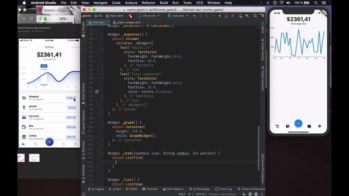Click the green lock icon in browser address bar
Image resolution: width=349 pixels, height=196 pixels.
45,19
